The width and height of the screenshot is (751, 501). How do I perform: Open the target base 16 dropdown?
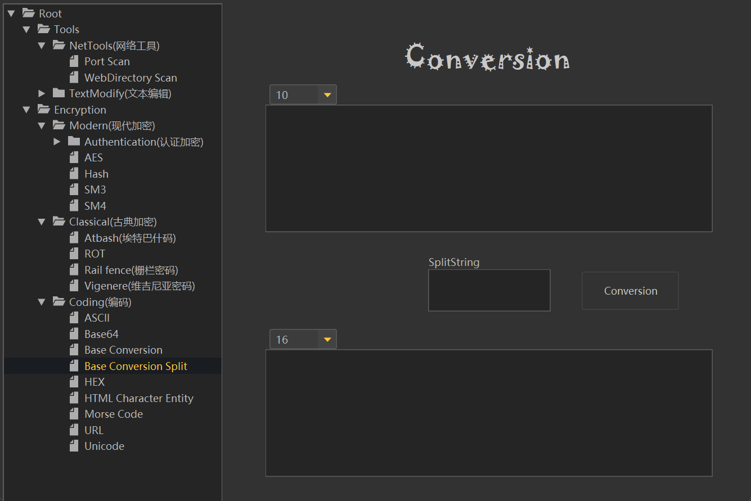[327, 340]
